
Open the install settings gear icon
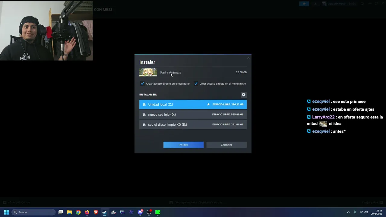244,95
